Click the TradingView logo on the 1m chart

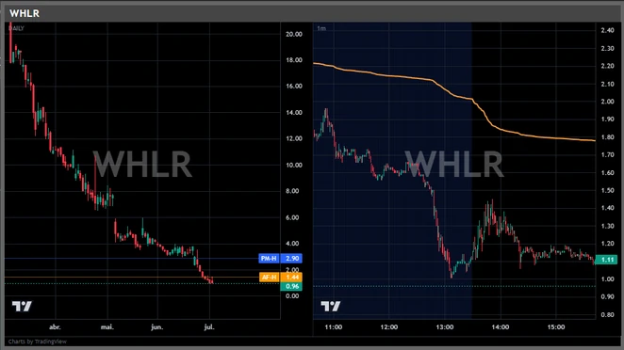point(330,306)
